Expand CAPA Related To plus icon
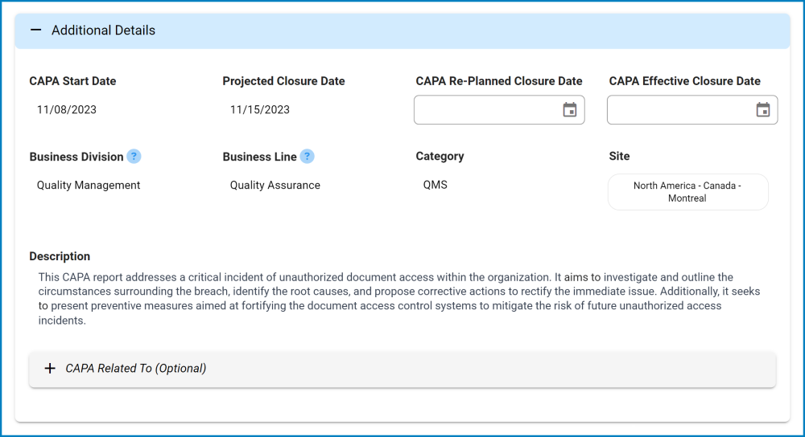This screenshot has width=805, height=437. click(50, 369)
